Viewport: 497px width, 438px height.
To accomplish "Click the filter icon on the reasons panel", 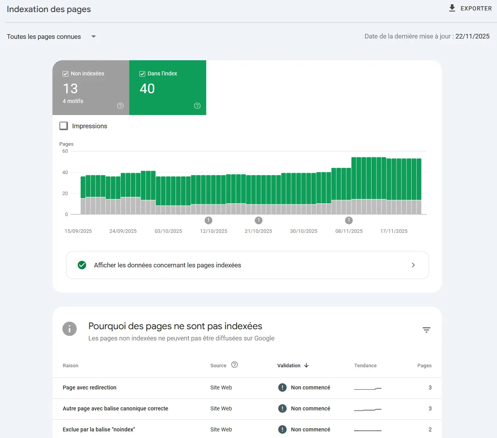I will pyautogui.click(x=427, y=330).
